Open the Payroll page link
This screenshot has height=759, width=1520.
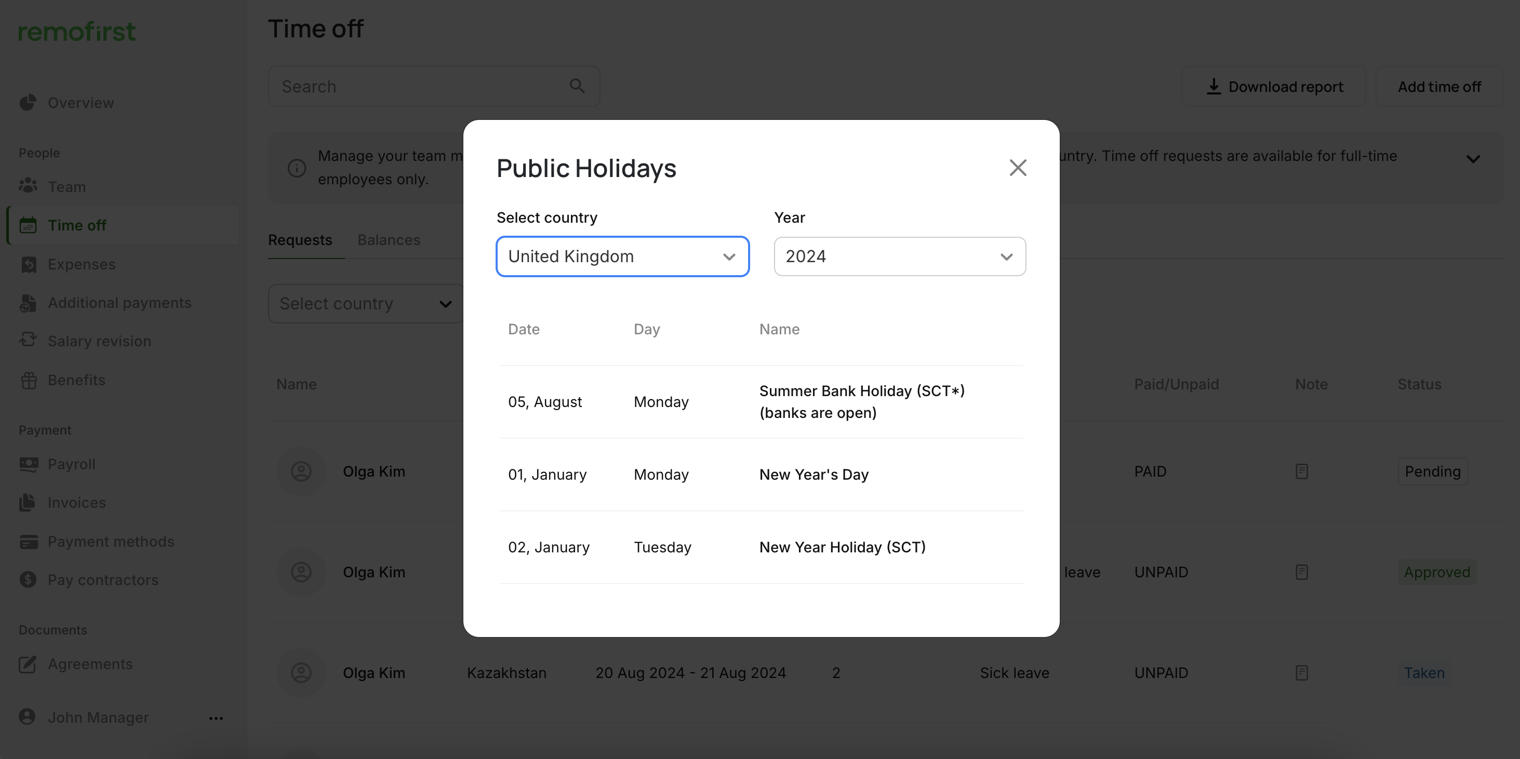71,464
